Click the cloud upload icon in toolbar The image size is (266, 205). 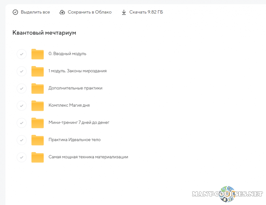[x=62, y=12]
